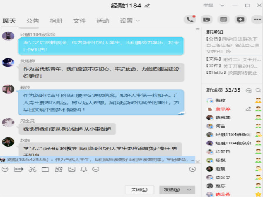
Task: Click the 发送(S) button
Action: (171, 190)
